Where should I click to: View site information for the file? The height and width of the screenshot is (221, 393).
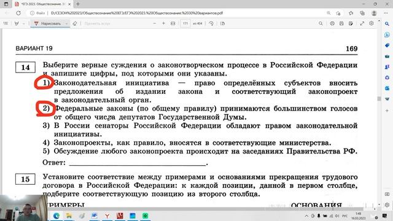37,13
